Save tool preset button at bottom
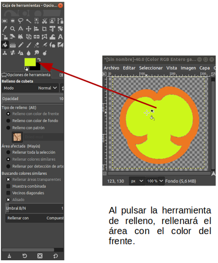Viewport: 218px width, 263px height. (x=9, y=256)
